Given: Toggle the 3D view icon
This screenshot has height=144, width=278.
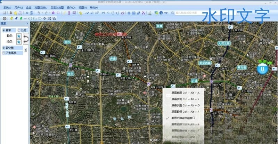Looking at the screenshot, I should coord(27,13).
